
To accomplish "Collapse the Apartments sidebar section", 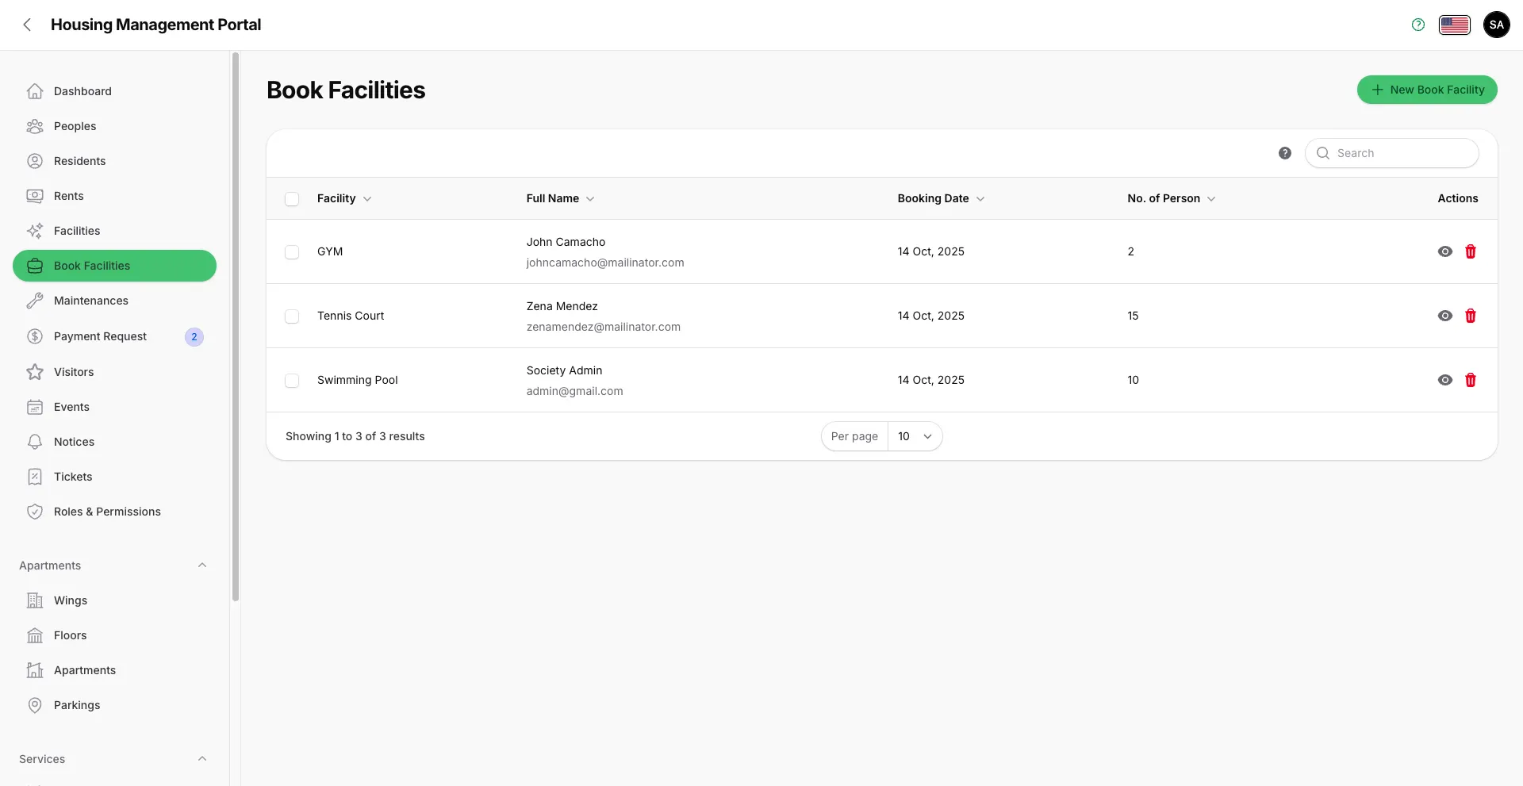I will click(x=201, y=566).
